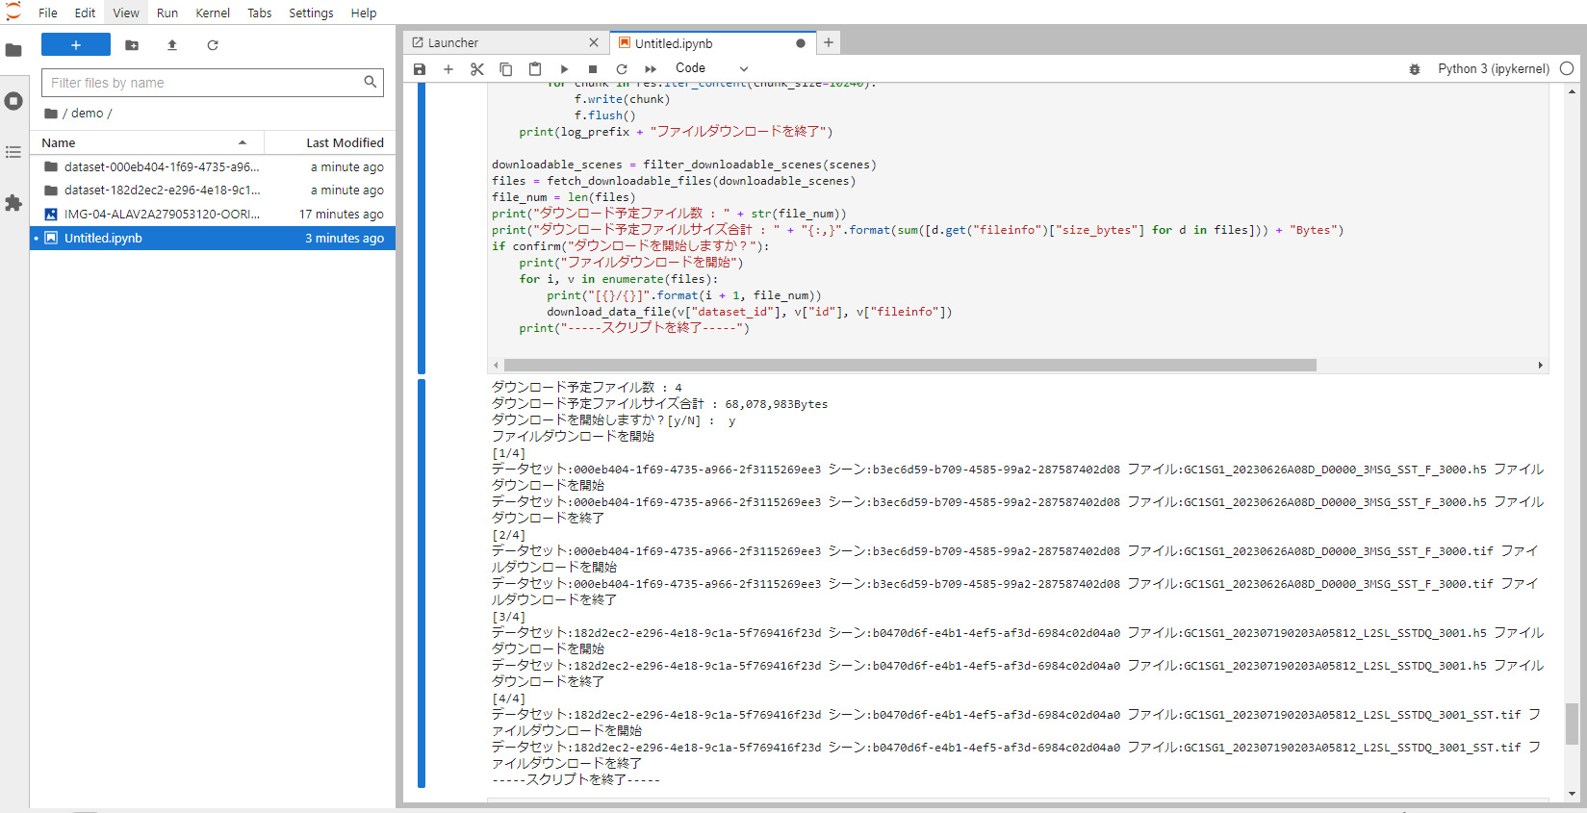Click the code cell horizontal scrollbar
Screen dimensions: 1587x813
(x=909, y=366)
